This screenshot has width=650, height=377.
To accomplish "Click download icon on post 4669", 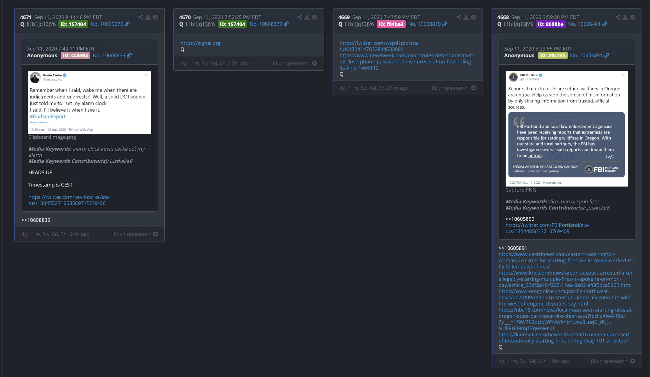I will coord(466,17).
